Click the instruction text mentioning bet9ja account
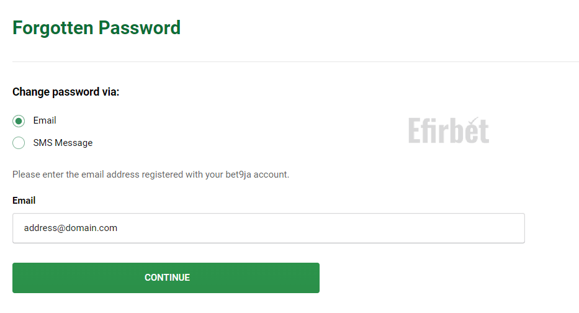 tap(151, 175)
